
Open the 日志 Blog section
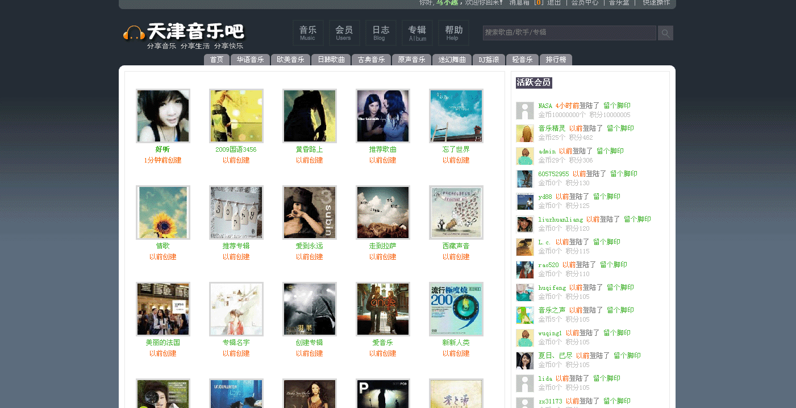click(381, 33)
